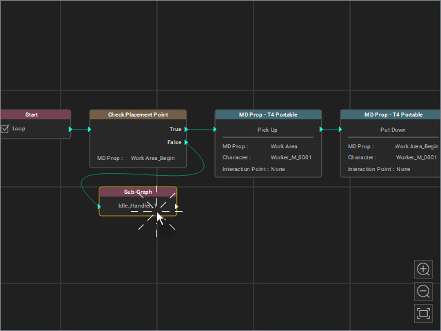Viewport: 441px width, 331px height.
Task: Click the Put Down node input port
Action: [x=340, y=129]
